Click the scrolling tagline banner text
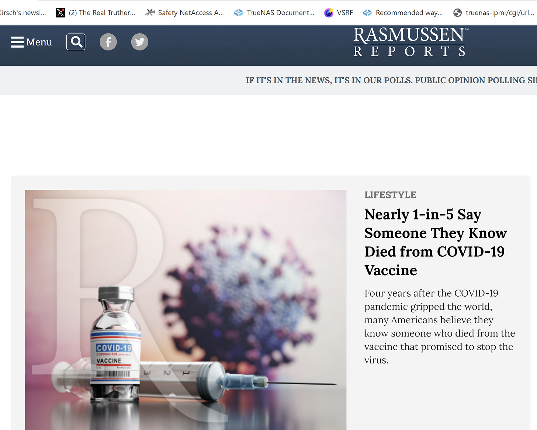The width and height of the screenshot is (537, 430). pos(391,80)
